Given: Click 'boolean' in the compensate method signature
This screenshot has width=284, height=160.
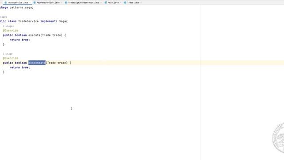Looking at the screenshot, I should click(x=21, y=63).
